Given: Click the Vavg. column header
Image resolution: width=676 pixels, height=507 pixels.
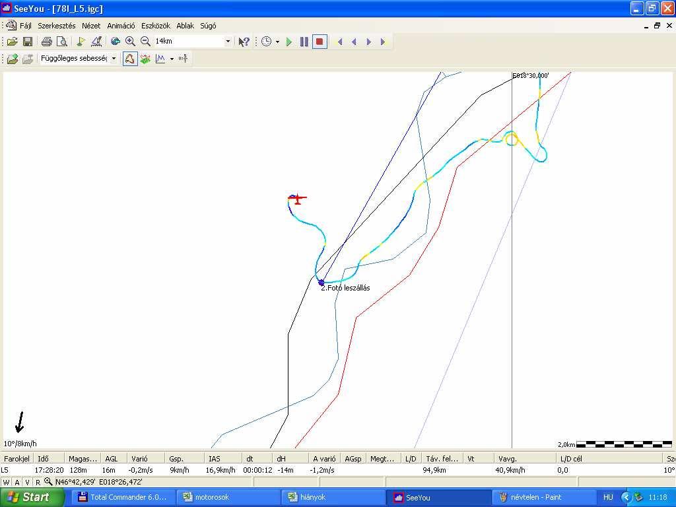Looking at the screenshot, I should [525, 459].
